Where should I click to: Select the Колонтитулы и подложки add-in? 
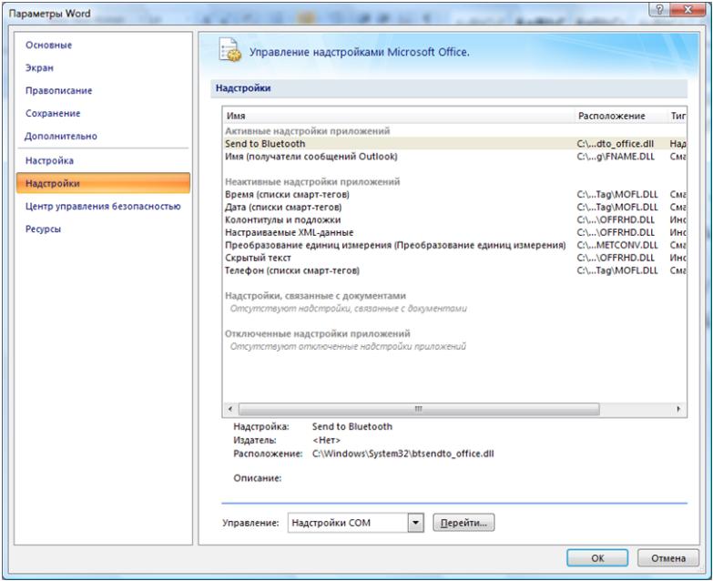[x=454, y=220]
